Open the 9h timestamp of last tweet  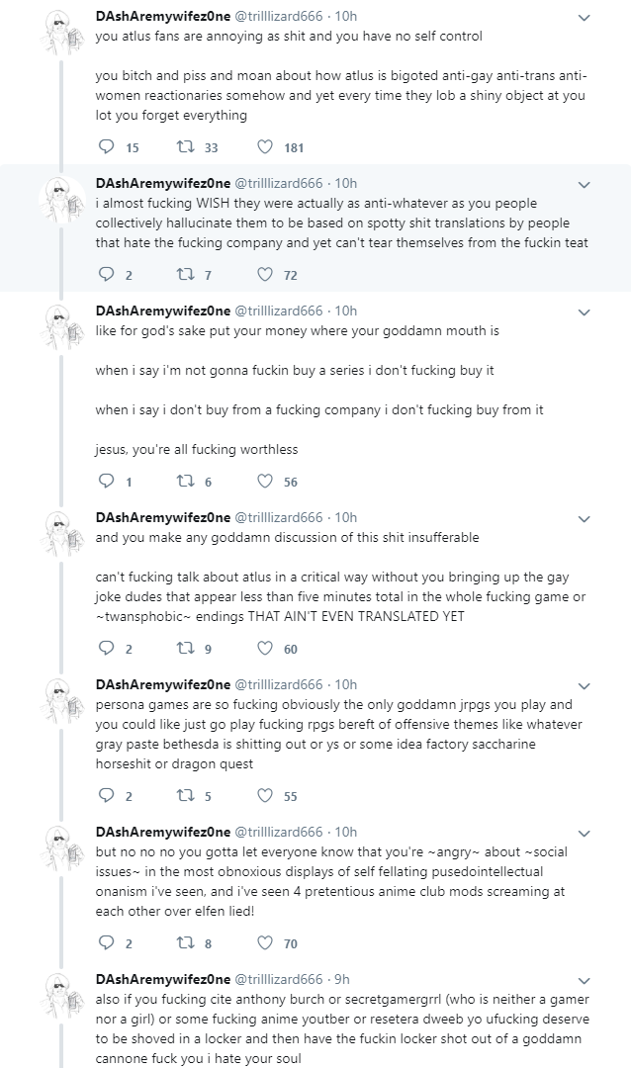pyautogui.click(x=342, y=979)
